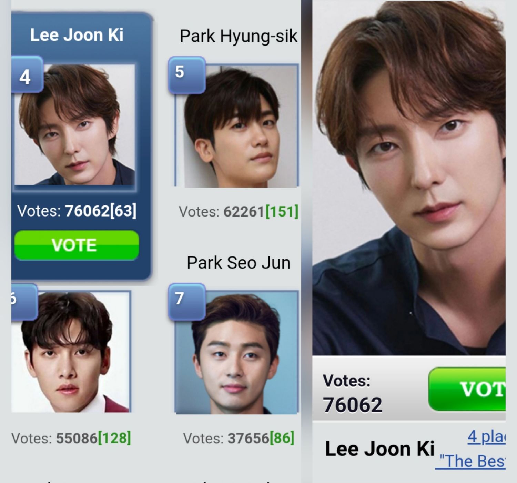Click the Votes: 62261[151] count

coord(239,211)
